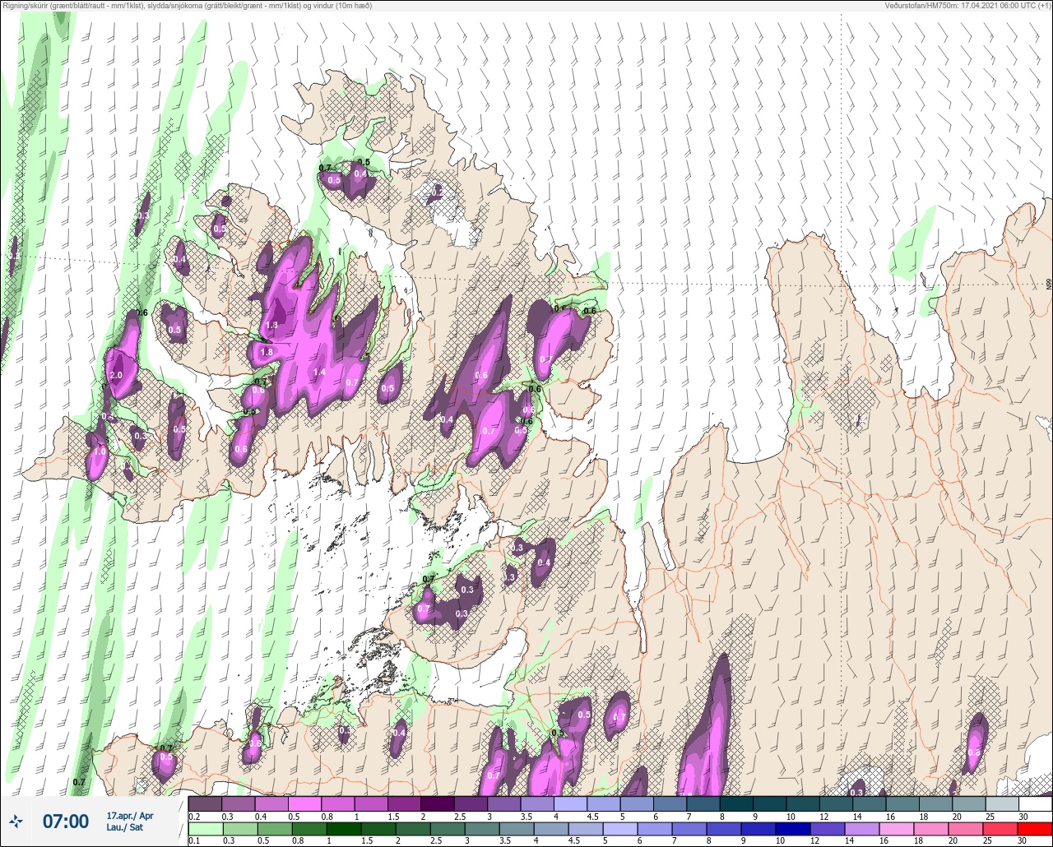
Task: Click the 1.4 precipitation value on the map
Action: [320, 373]
